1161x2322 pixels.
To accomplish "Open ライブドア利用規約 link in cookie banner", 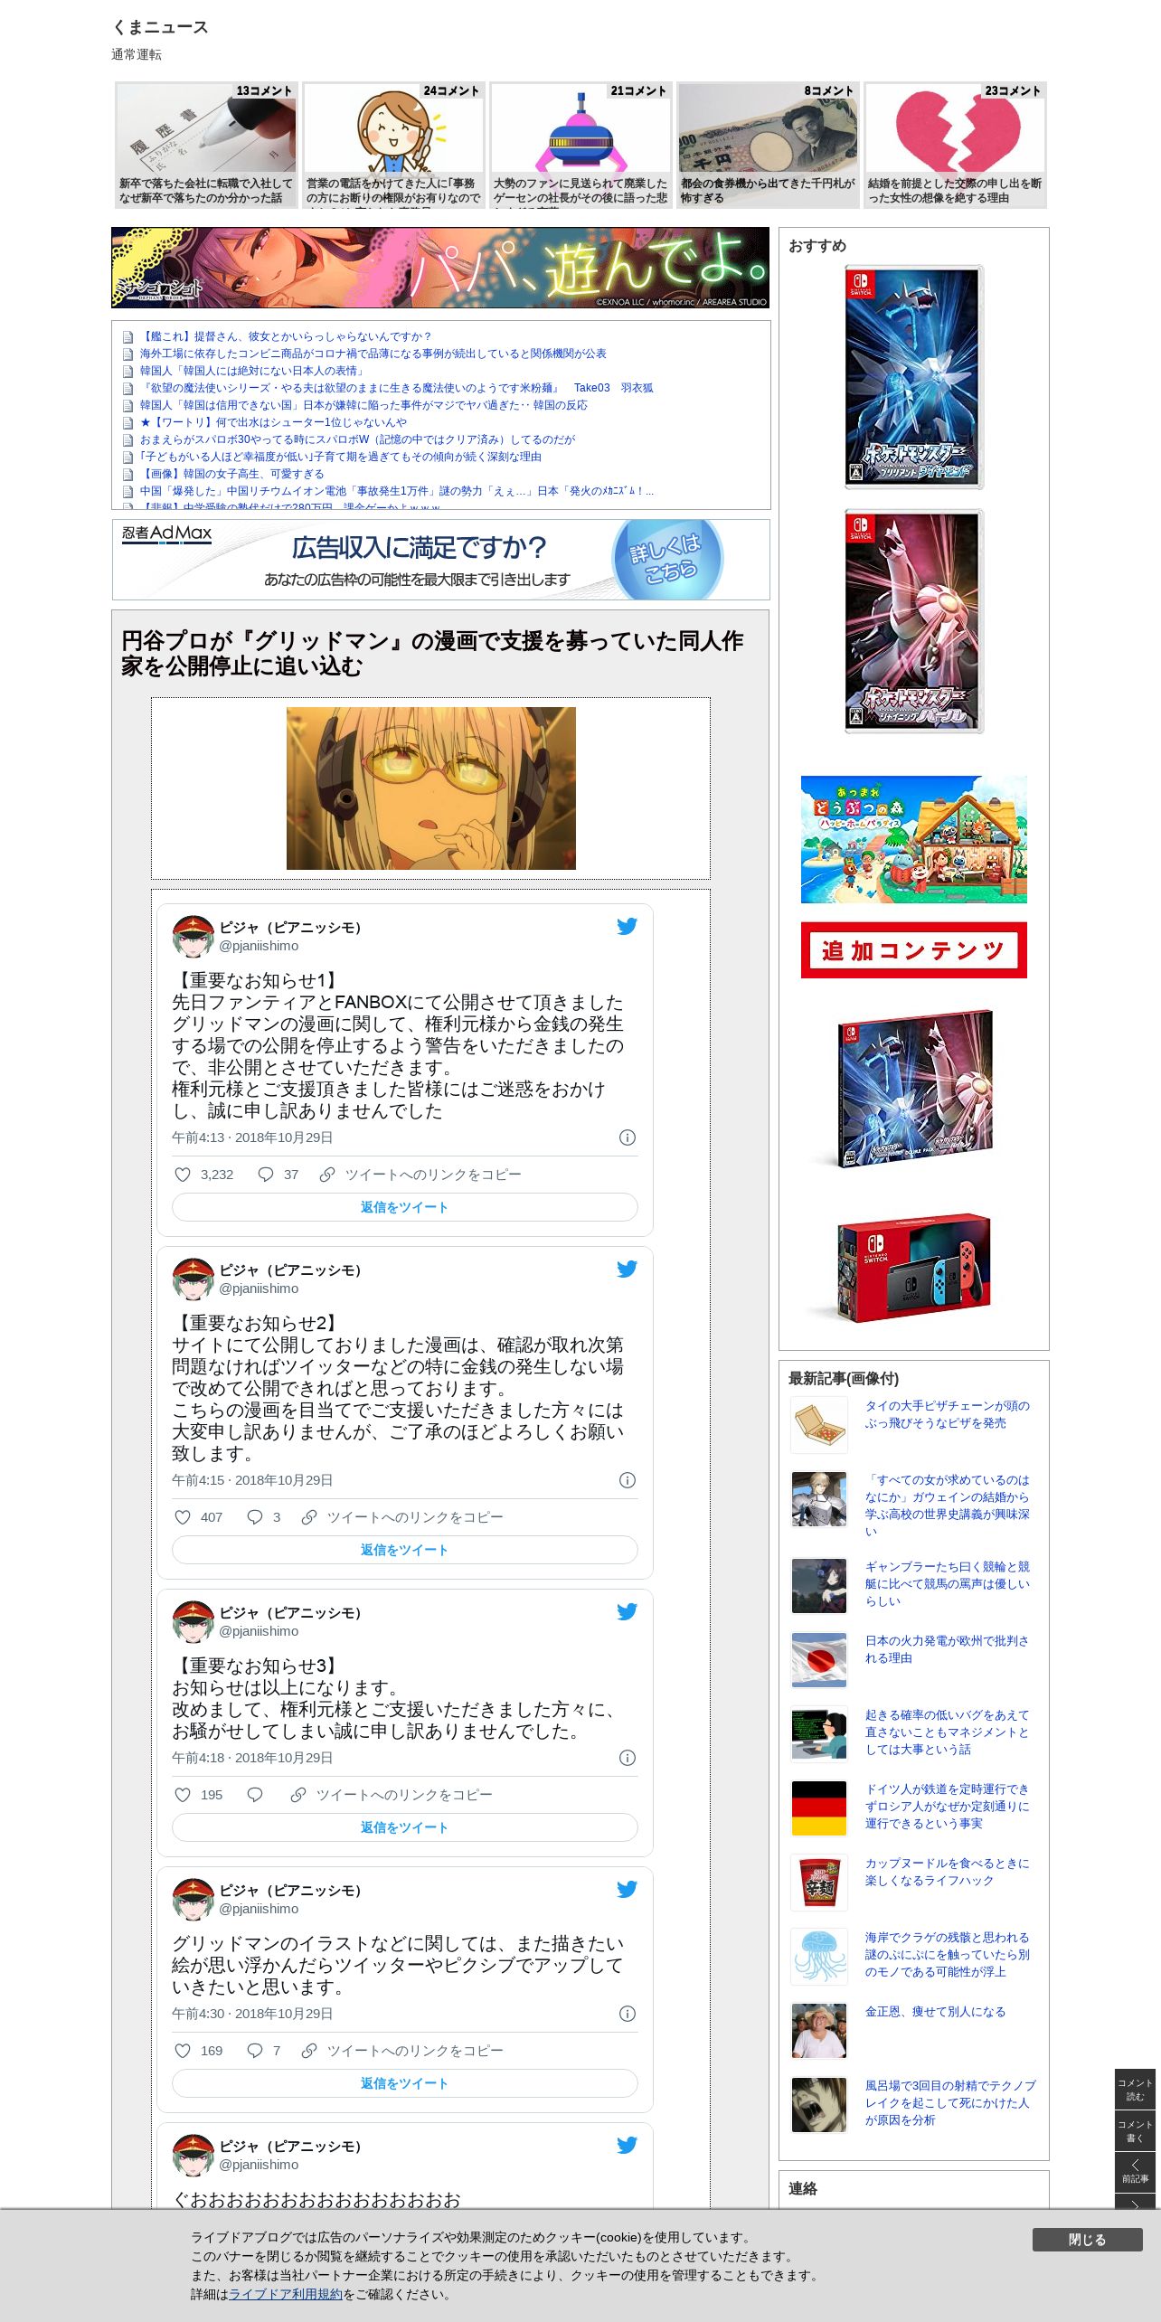I will click(x=285, y=2294).
